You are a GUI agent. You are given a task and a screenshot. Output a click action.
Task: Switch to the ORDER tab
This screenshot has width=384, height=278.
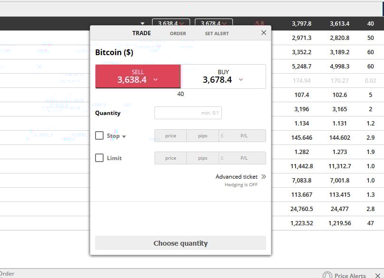(x=178, y=34)
